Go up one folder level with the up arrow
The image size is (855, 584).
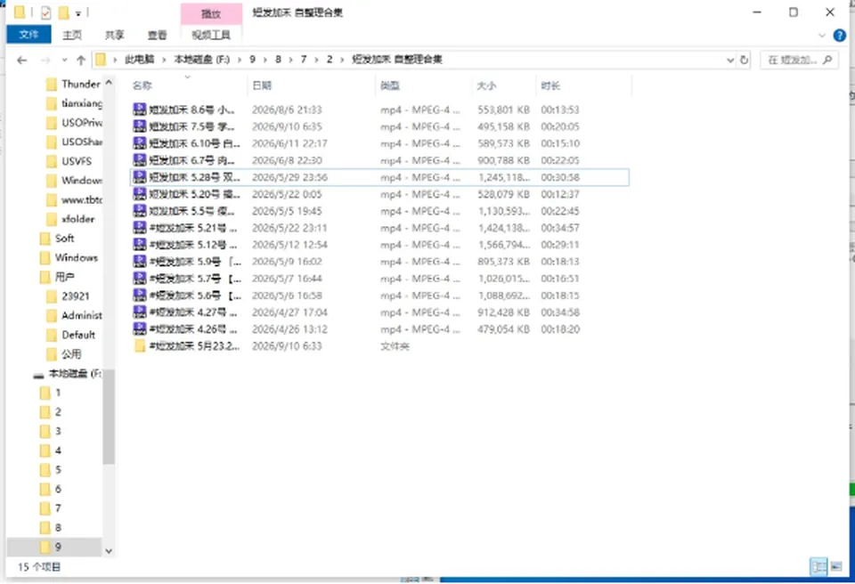tap(81, 60)
